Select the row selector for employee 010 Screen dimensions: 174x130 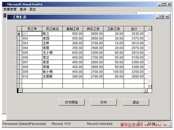click(19, 77)
